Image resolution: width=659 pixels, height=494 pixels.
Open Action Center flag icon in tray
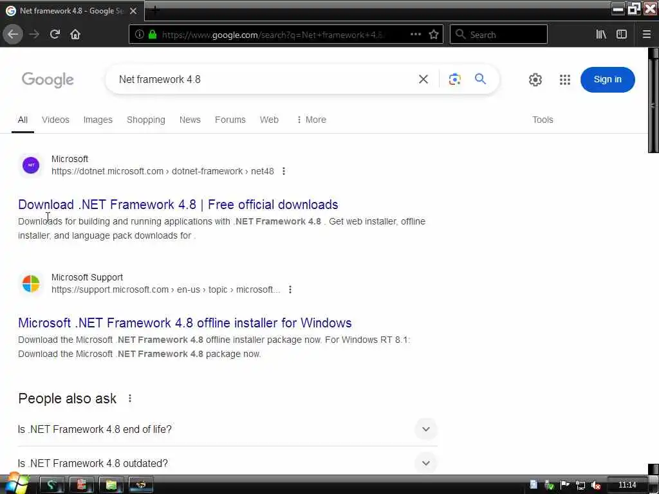(565, 485)
